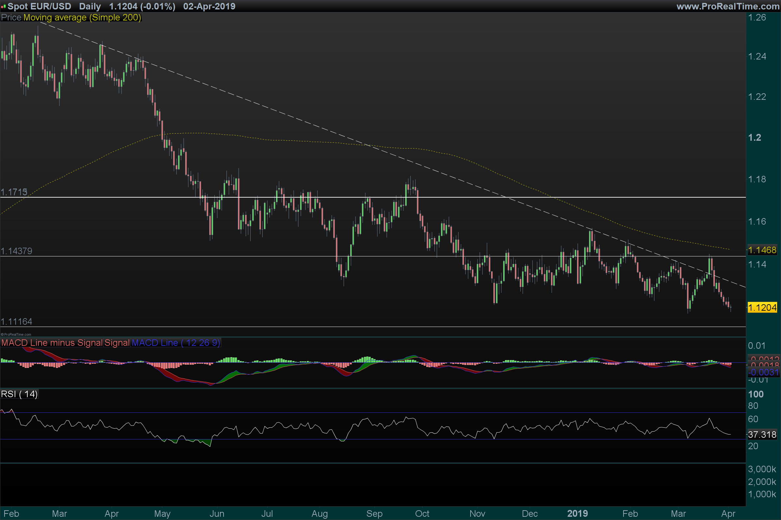
Task: Select the 1.1715 horizontal line label
Action: [14, 192]
